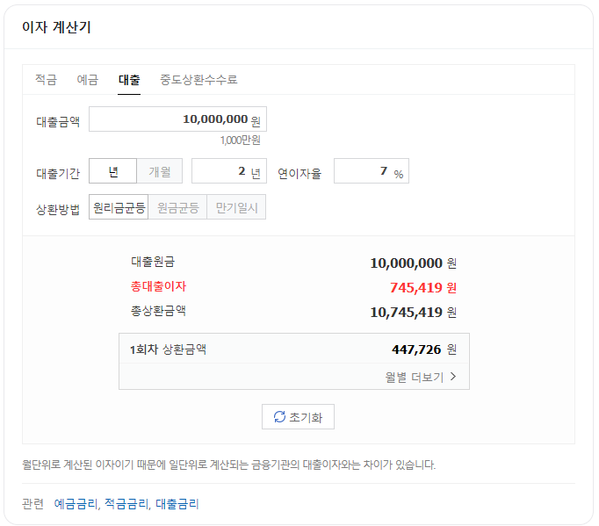Click the 총대출이자 value 745,419 원
This screenshot has width=599, height=526.
coord(422,288)
